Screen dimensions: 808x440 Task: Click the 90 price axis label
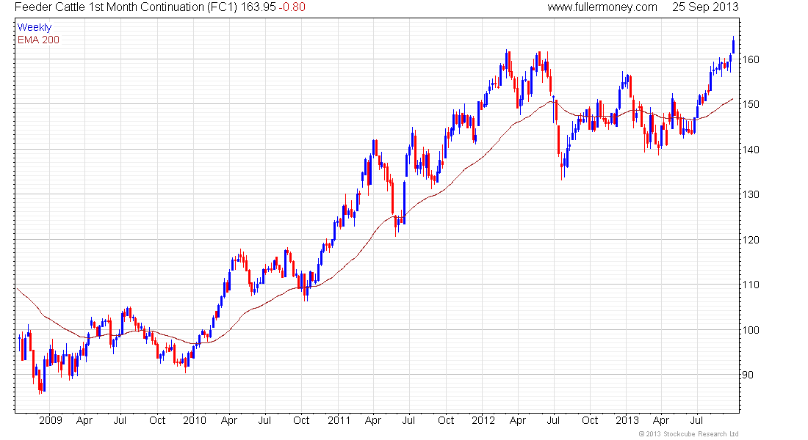tap(747, 375)
